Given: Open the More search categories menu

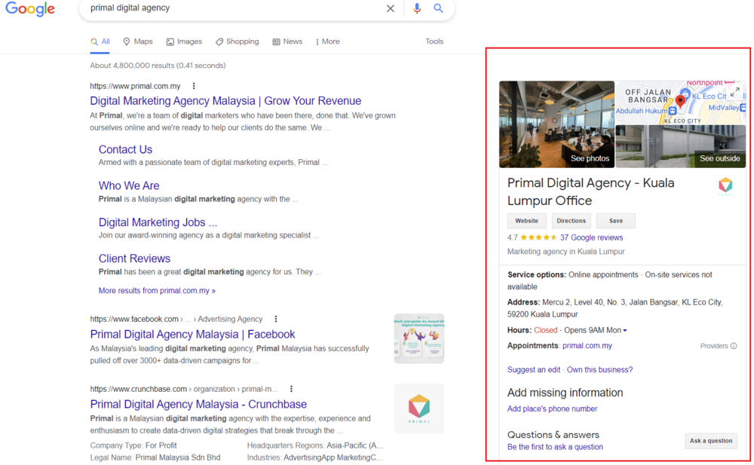Looking at the screenshot, I should 327,42.
